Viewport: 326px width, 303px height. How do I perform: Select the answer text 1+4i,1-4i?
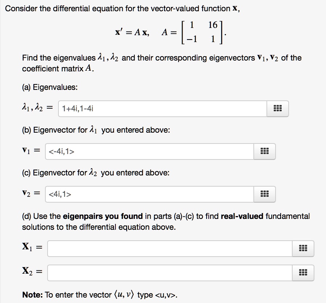point(78,108)
